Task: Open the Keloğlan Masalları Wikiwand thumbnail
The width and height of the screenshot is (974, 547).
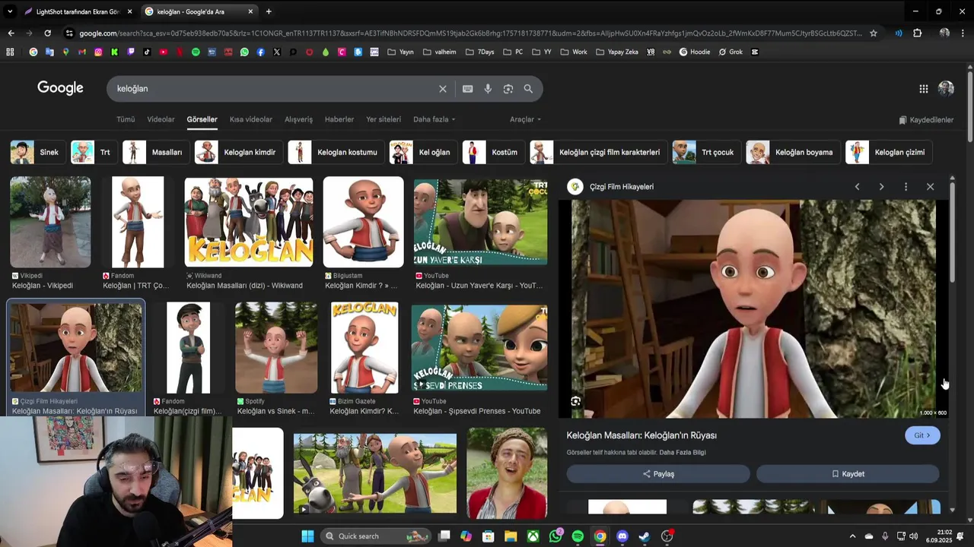Action: (249, 222)
